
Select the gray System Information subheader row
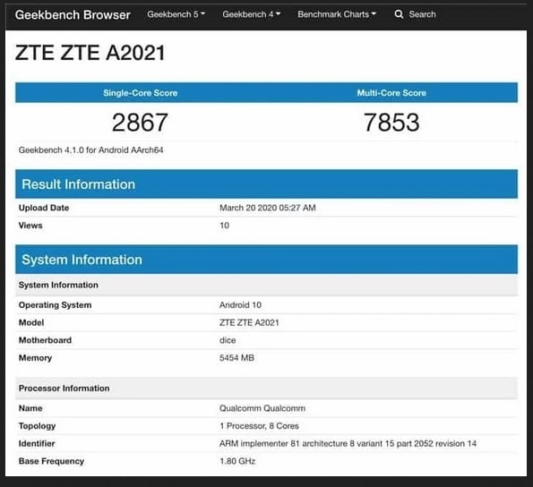(267, 285)
